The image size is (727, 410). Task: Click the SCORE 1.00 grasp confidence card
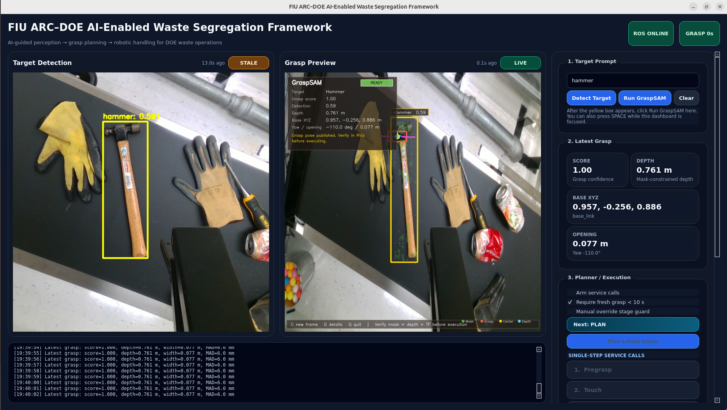coord(597,170)
